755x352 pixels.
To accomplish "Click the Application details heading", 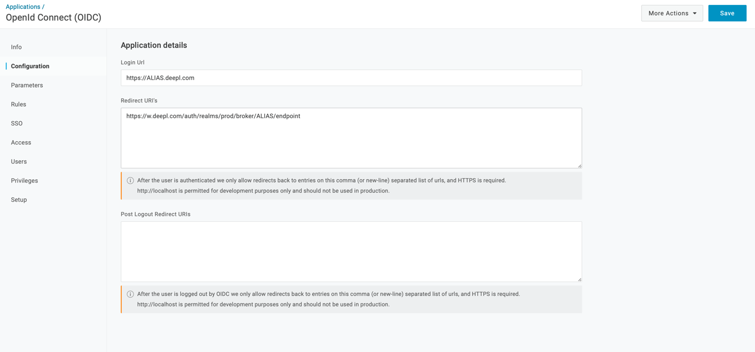I will pos(154,45).
